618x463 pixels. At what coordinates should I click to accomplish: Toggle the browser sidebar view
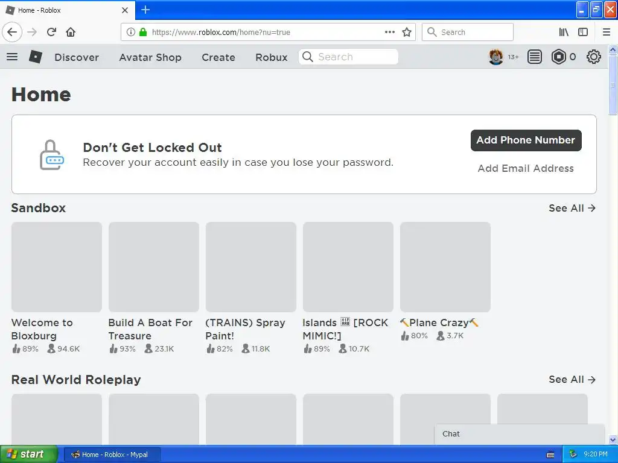tap(583, 33)
